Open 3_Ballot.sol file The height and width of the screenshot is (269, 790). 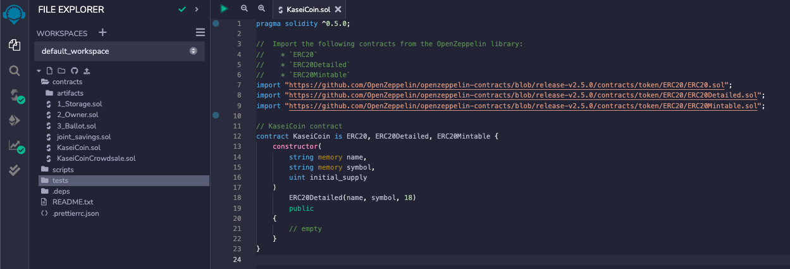(x=71, y=126)
